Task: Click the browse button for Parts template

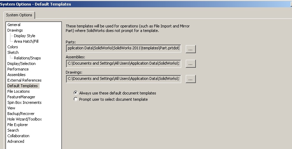Action: 191,49
